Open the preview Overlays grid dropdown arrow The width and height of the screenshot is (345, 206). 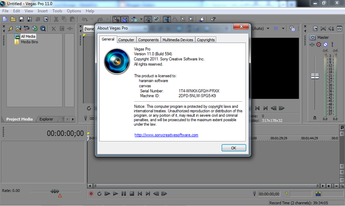coord(283,28)
